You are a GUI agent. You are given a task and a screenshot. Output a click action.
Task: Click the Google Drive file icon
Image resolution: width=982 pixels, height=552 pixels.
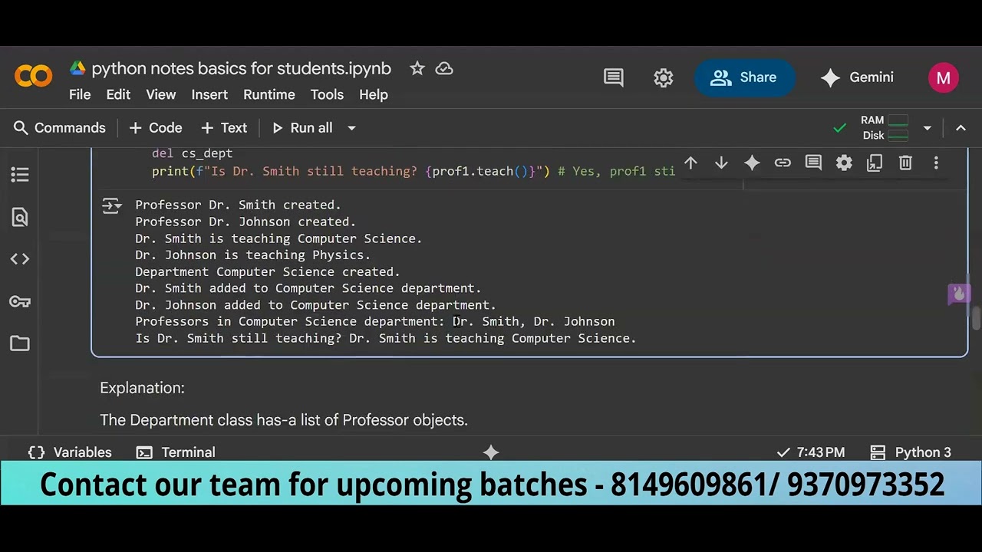[x=77, y=68]
